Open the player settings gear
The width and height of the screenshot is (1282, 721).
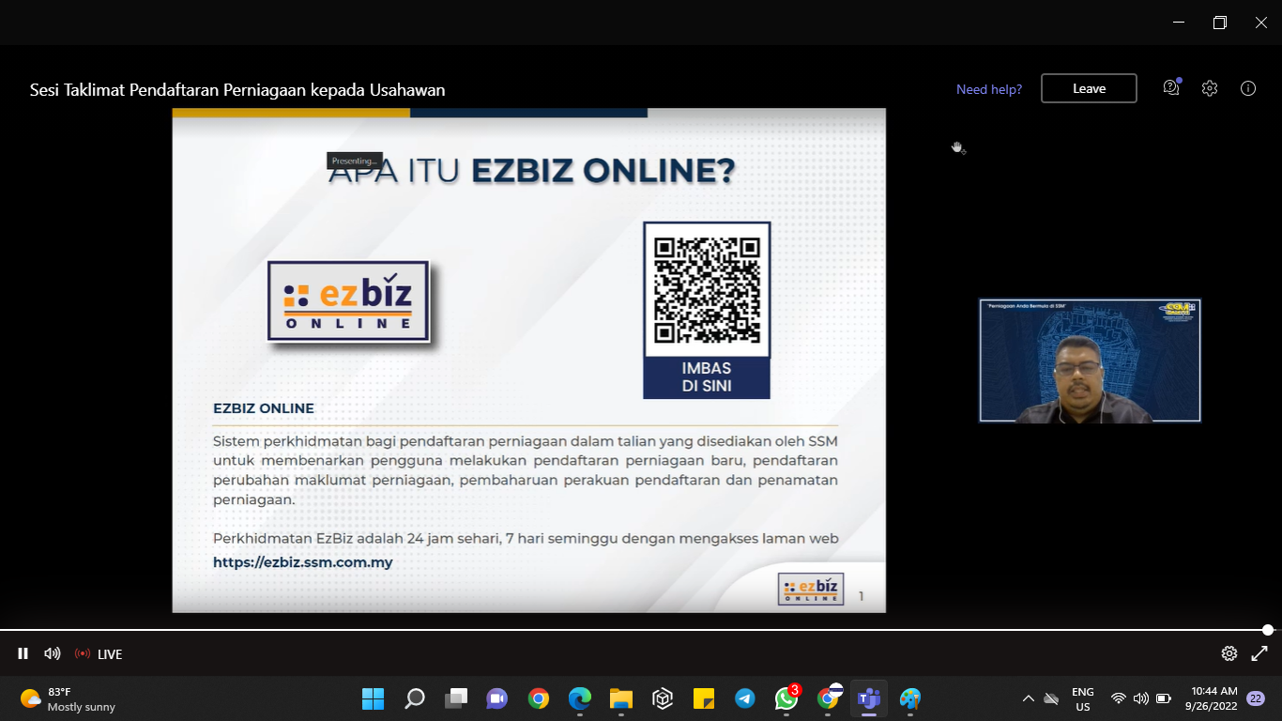tap(1229, 653)
